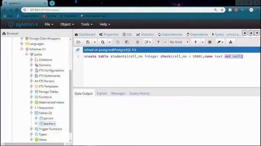Screen dimensions: 261x146
Task: Open the Tools menu
Action: tap(87, 24)
